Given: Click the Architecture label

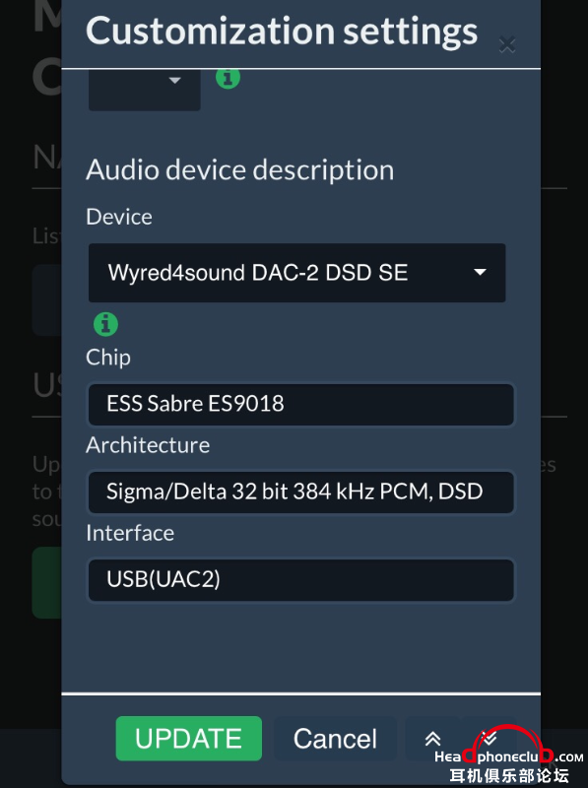Looking at the screenshot, I should pyautogui.click(x=148, y=445).
